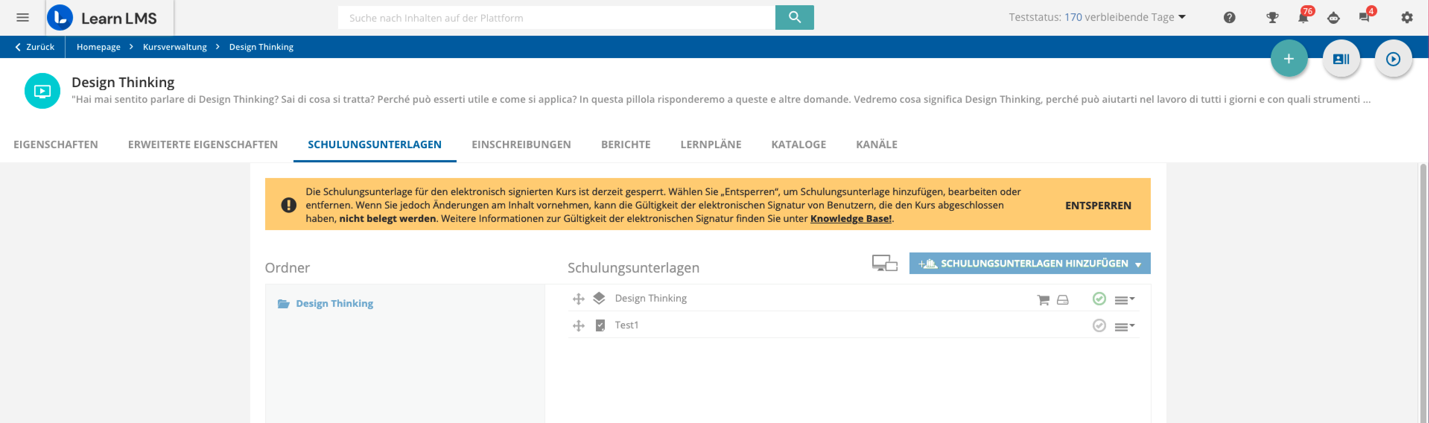Click shopping cart icon in Design Thinking row
This screenshot has height=423, width=1429.
coord(1043,300)
